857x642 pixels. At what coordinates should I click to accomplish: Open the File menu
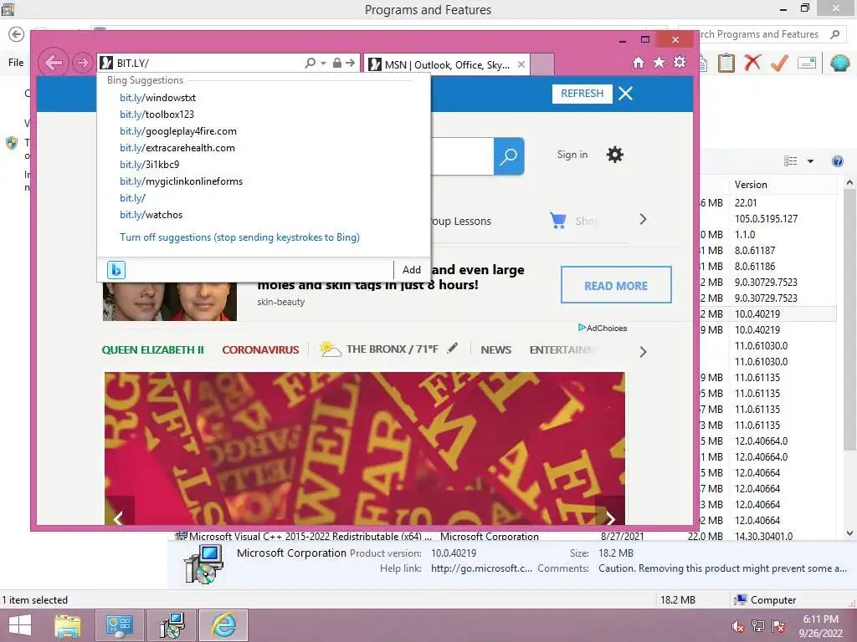pyautogui.click(x=16, y=63)
